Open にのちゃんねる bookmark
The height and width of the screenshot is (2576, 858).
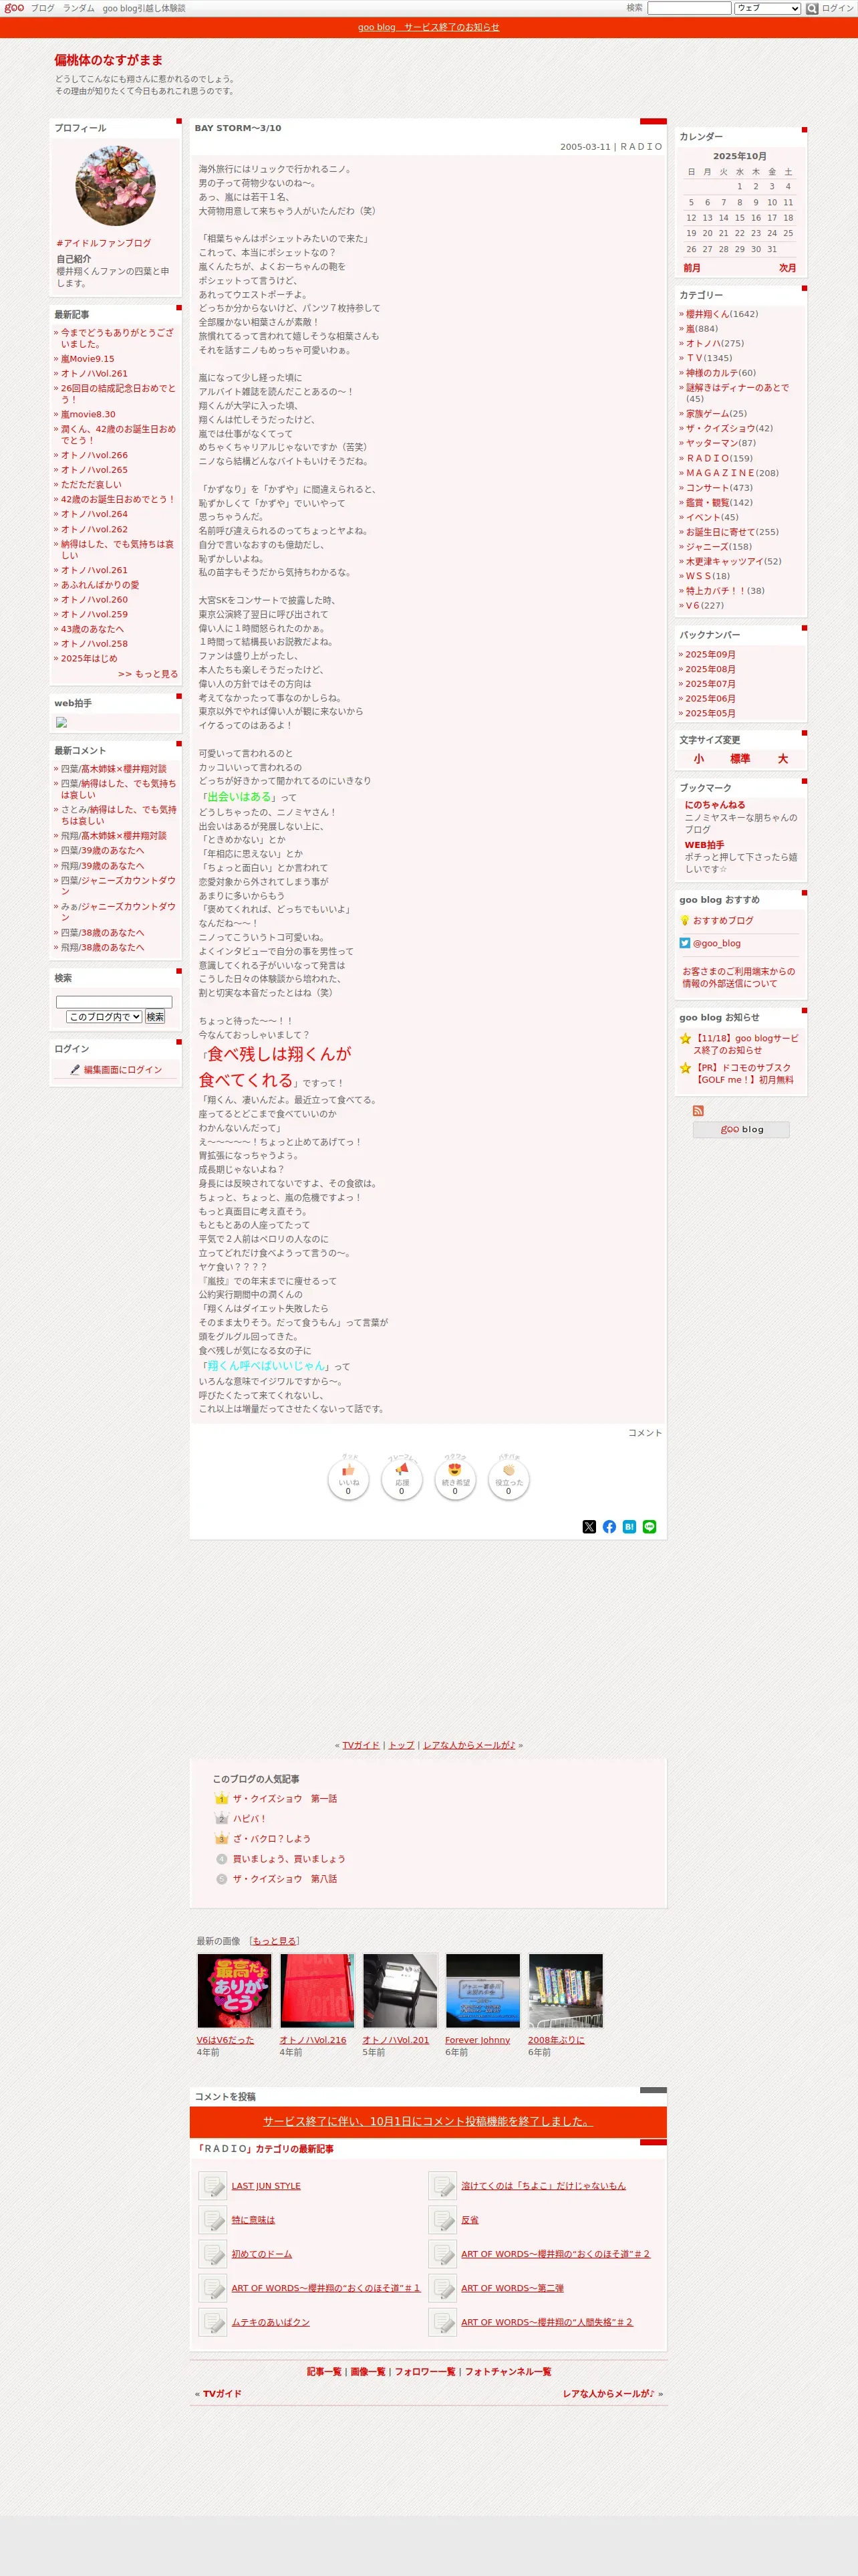tap(714, 804)
